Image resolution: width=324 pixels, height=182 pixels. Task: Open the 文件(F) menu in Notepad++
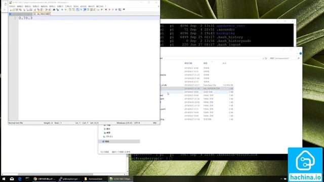point(12,7)
